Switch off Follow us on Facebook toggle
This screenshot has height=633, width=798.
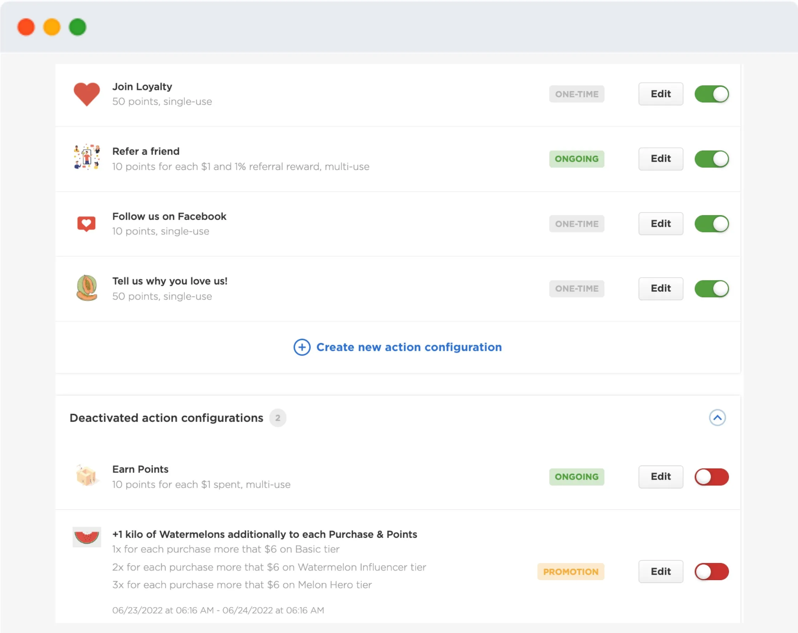[x=711, y=224]
